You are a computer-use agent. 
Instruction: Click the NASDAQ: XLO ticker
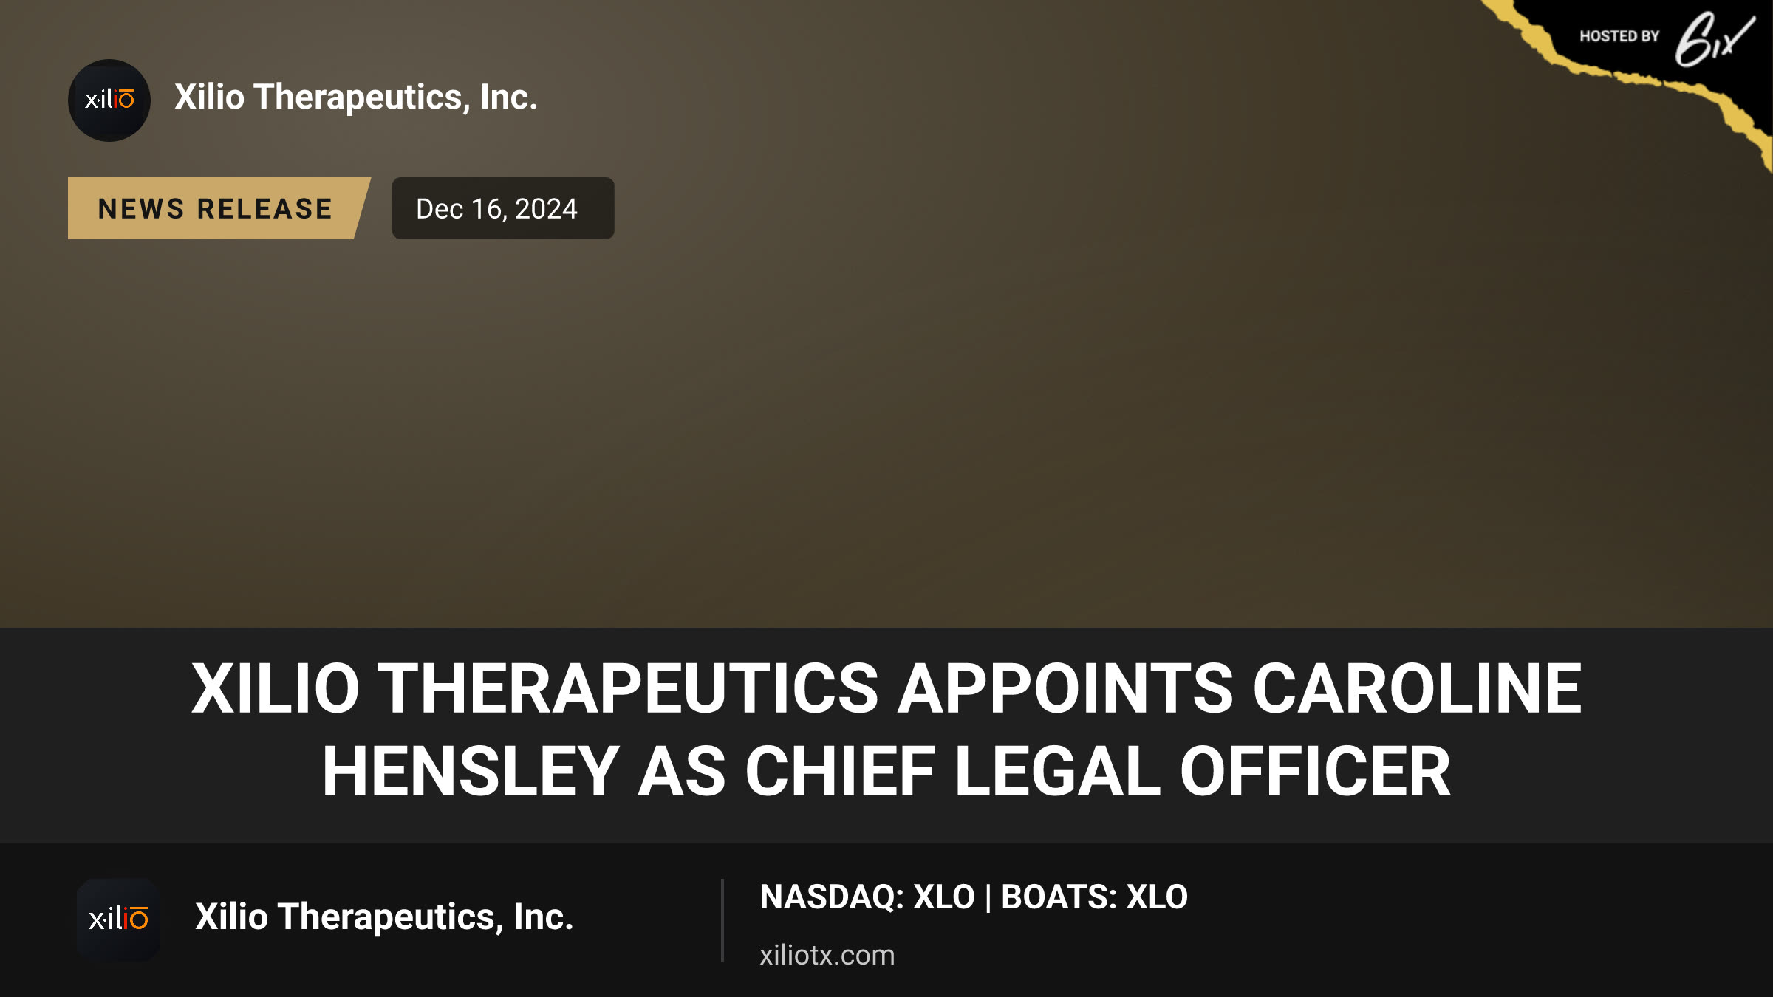coord(867,897)
